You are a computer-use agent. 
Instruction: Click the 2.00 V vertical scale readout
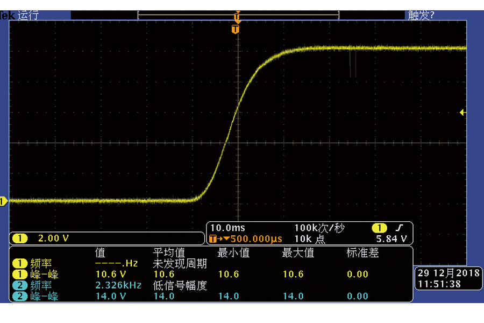pyautogui.click(x=53, y=238)
